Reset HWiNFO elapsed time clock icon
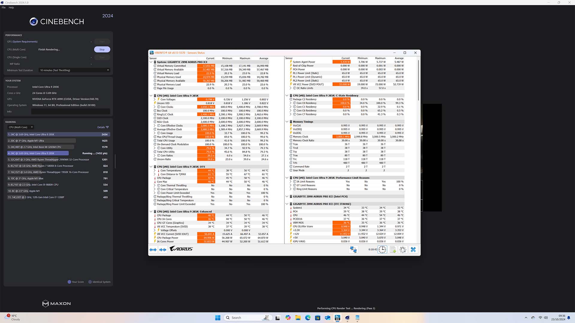The height and width of the screenshot is (323, 575). pyautogui.click(x=382, y=249)
